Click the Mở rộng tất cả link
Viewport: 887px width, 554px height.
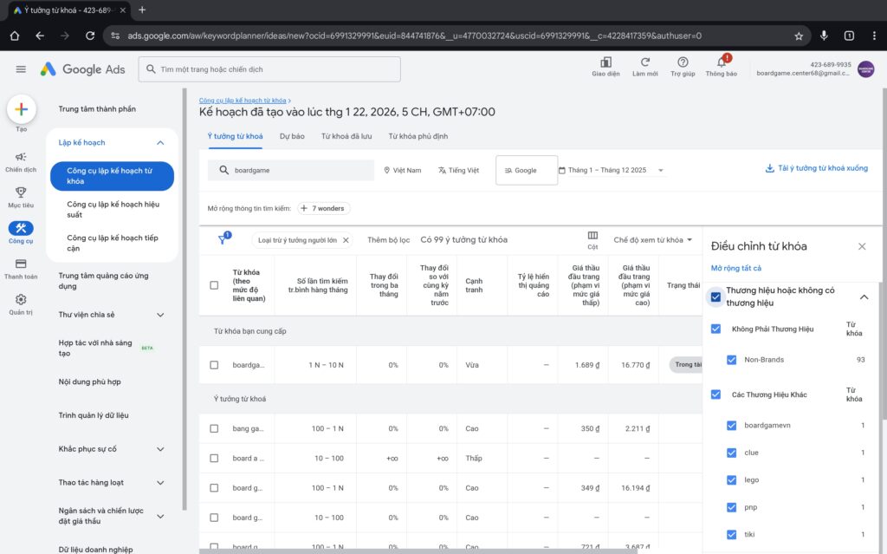coord(735,269)
